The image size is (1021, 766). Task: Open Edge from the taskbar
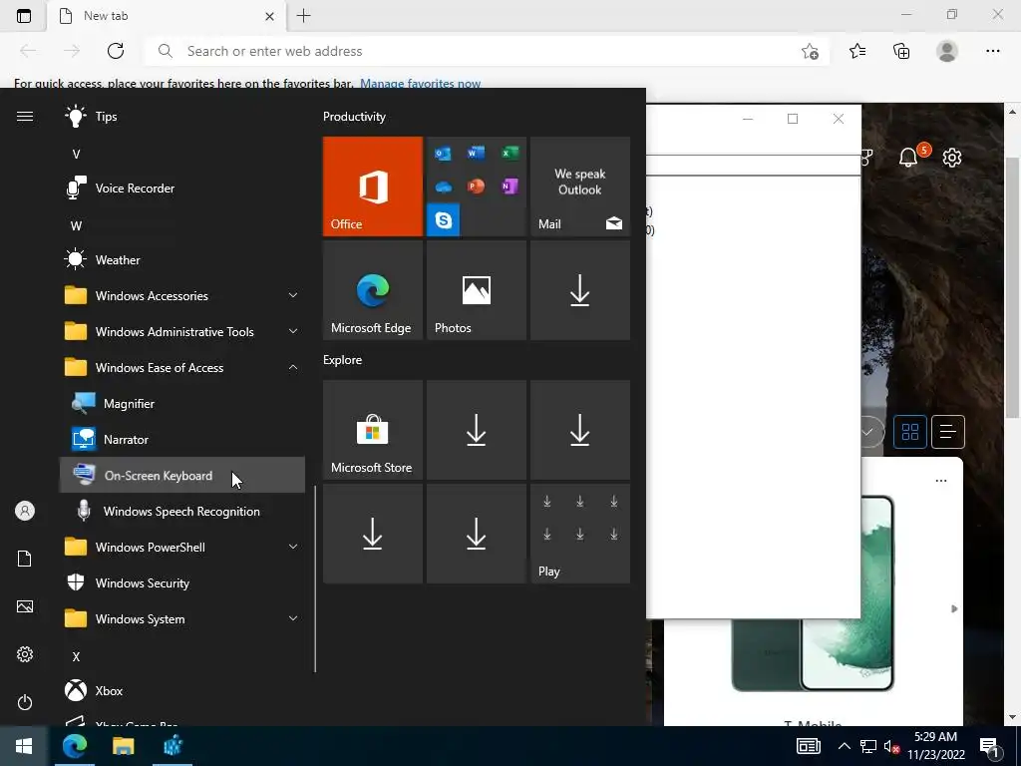coord(74,746)
